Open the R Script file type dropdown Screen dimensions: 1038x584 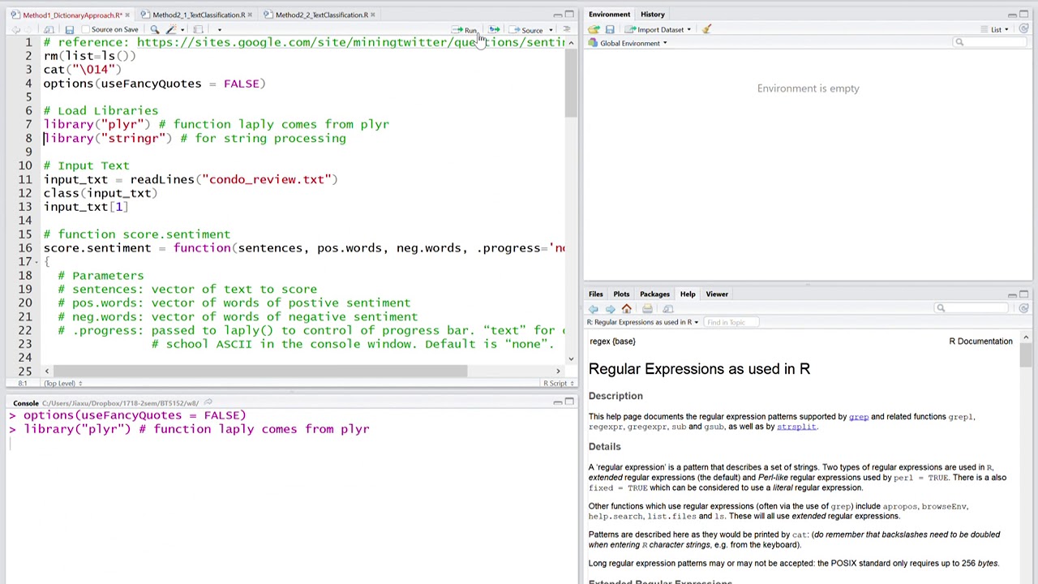click(558, 384)
